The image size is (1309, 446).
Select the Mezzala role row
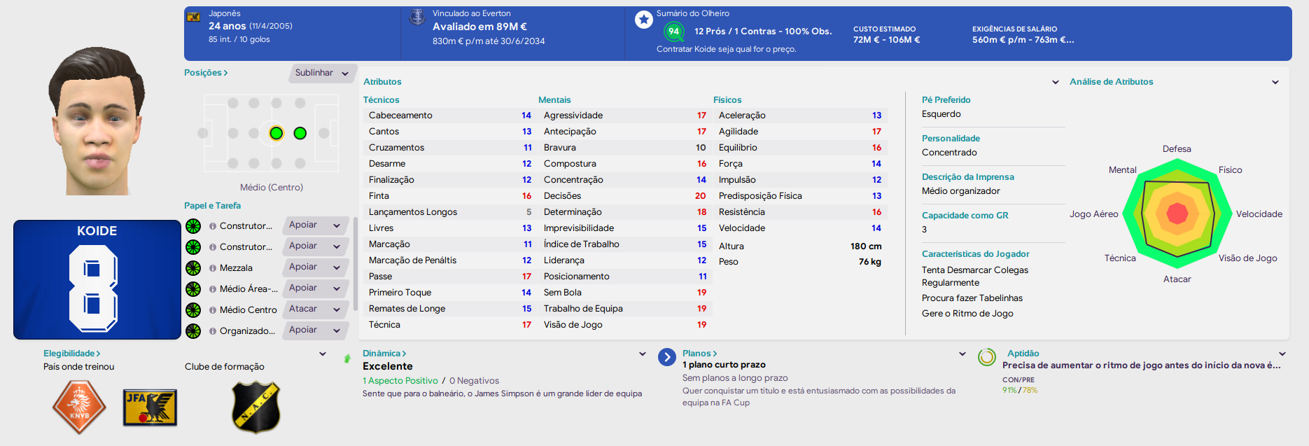(267, 268)
